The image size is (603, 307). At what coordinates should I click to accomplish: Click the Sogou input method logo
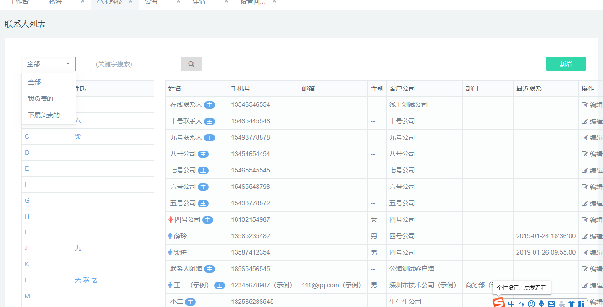[x=499, y=303]
